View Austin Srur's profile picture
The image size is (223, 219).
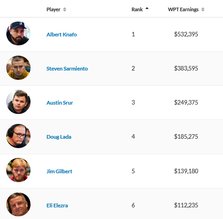coord(18,102)
